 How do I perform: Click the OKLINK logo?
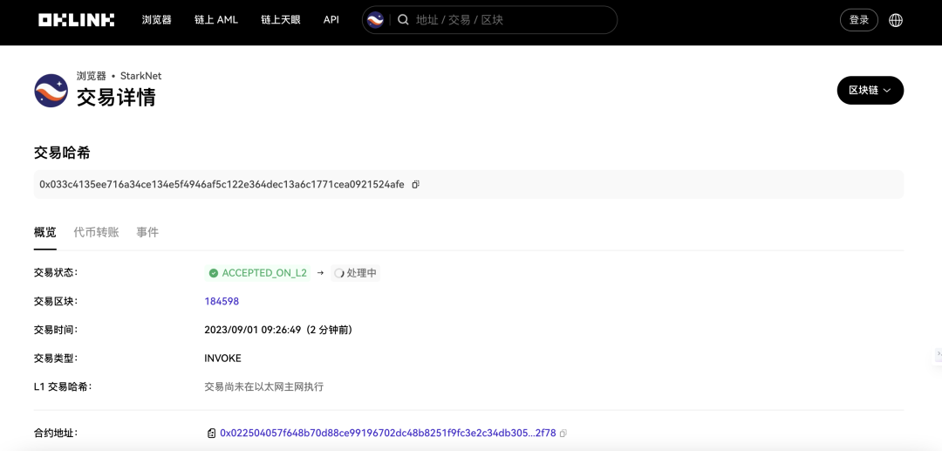76,20
